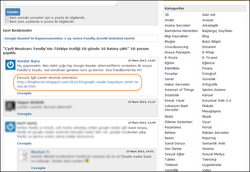
Task: Click the blurred avatar of 12:17 comment
Action: click(10, 106)
